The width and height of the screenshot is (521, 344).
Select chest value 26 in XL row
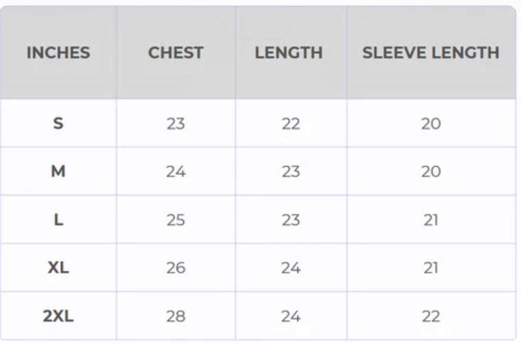(x=176, y=268)
